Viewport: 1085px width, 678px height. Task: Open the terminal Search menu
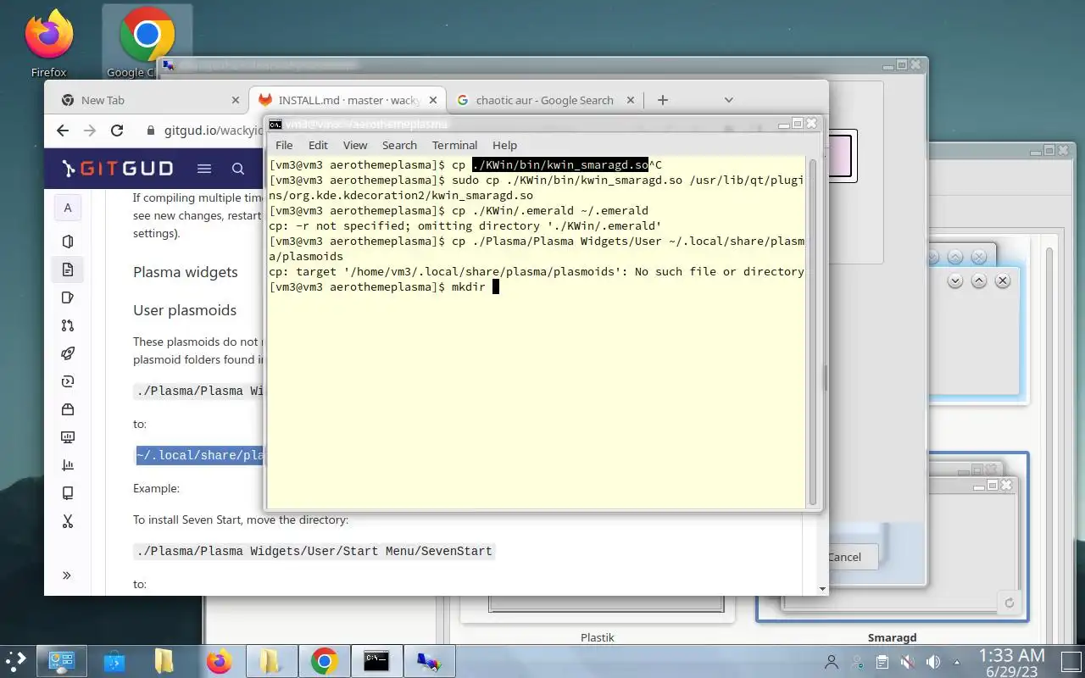[399, 145]
